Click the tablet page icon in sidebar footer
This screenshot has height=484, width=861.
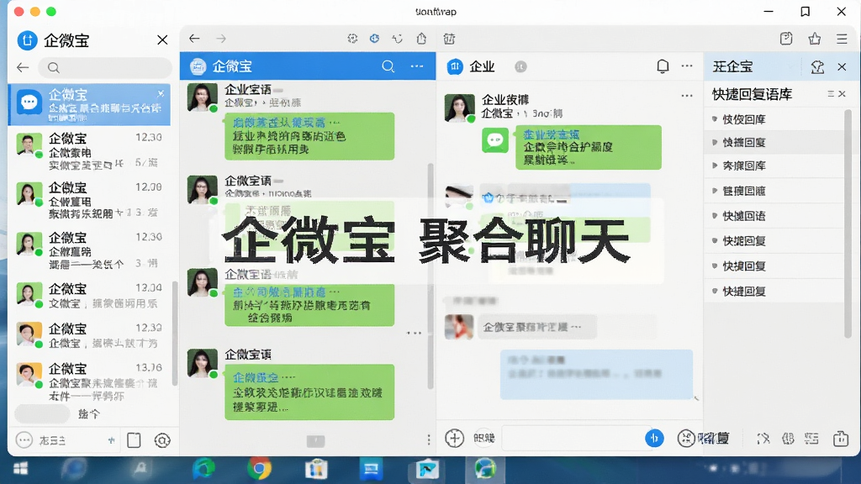click(134, 440)
